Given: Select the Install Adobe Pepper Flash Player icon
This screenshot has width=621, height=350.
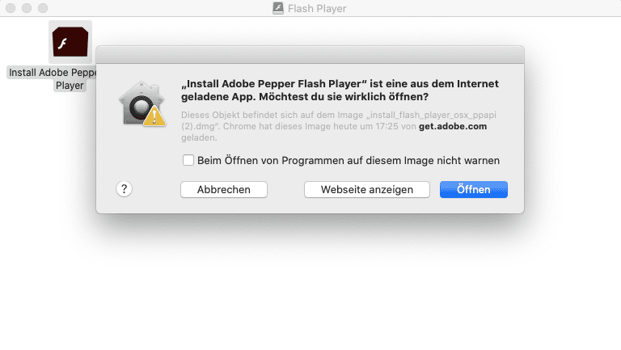Looking at the screenshot, I should (70, 41).
